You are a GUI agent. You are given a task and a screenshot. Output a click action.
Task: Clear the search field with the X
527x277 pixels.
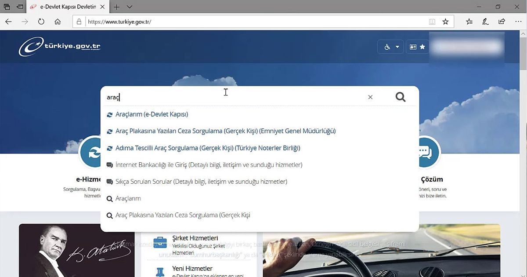point(370,97)
